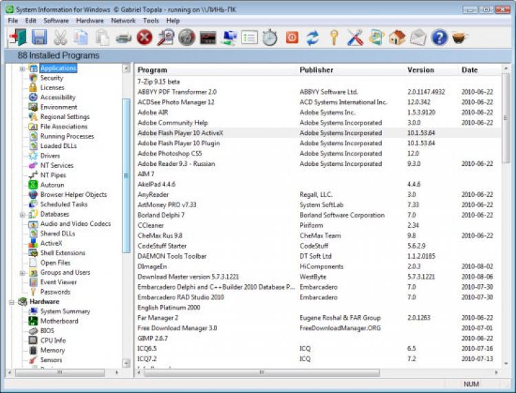Click the program list vertical scrollbar thumb

pos(506,118)
